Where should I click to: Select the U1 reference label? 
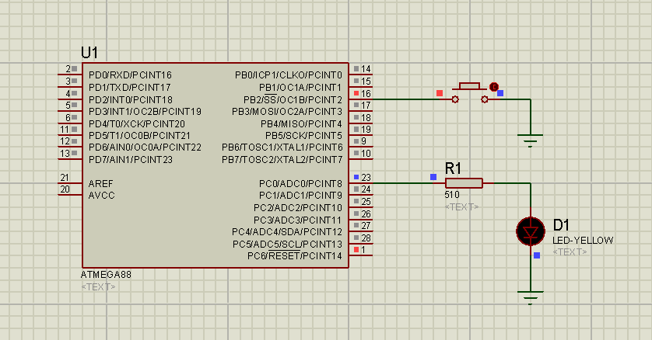click(x=89, y=53)
